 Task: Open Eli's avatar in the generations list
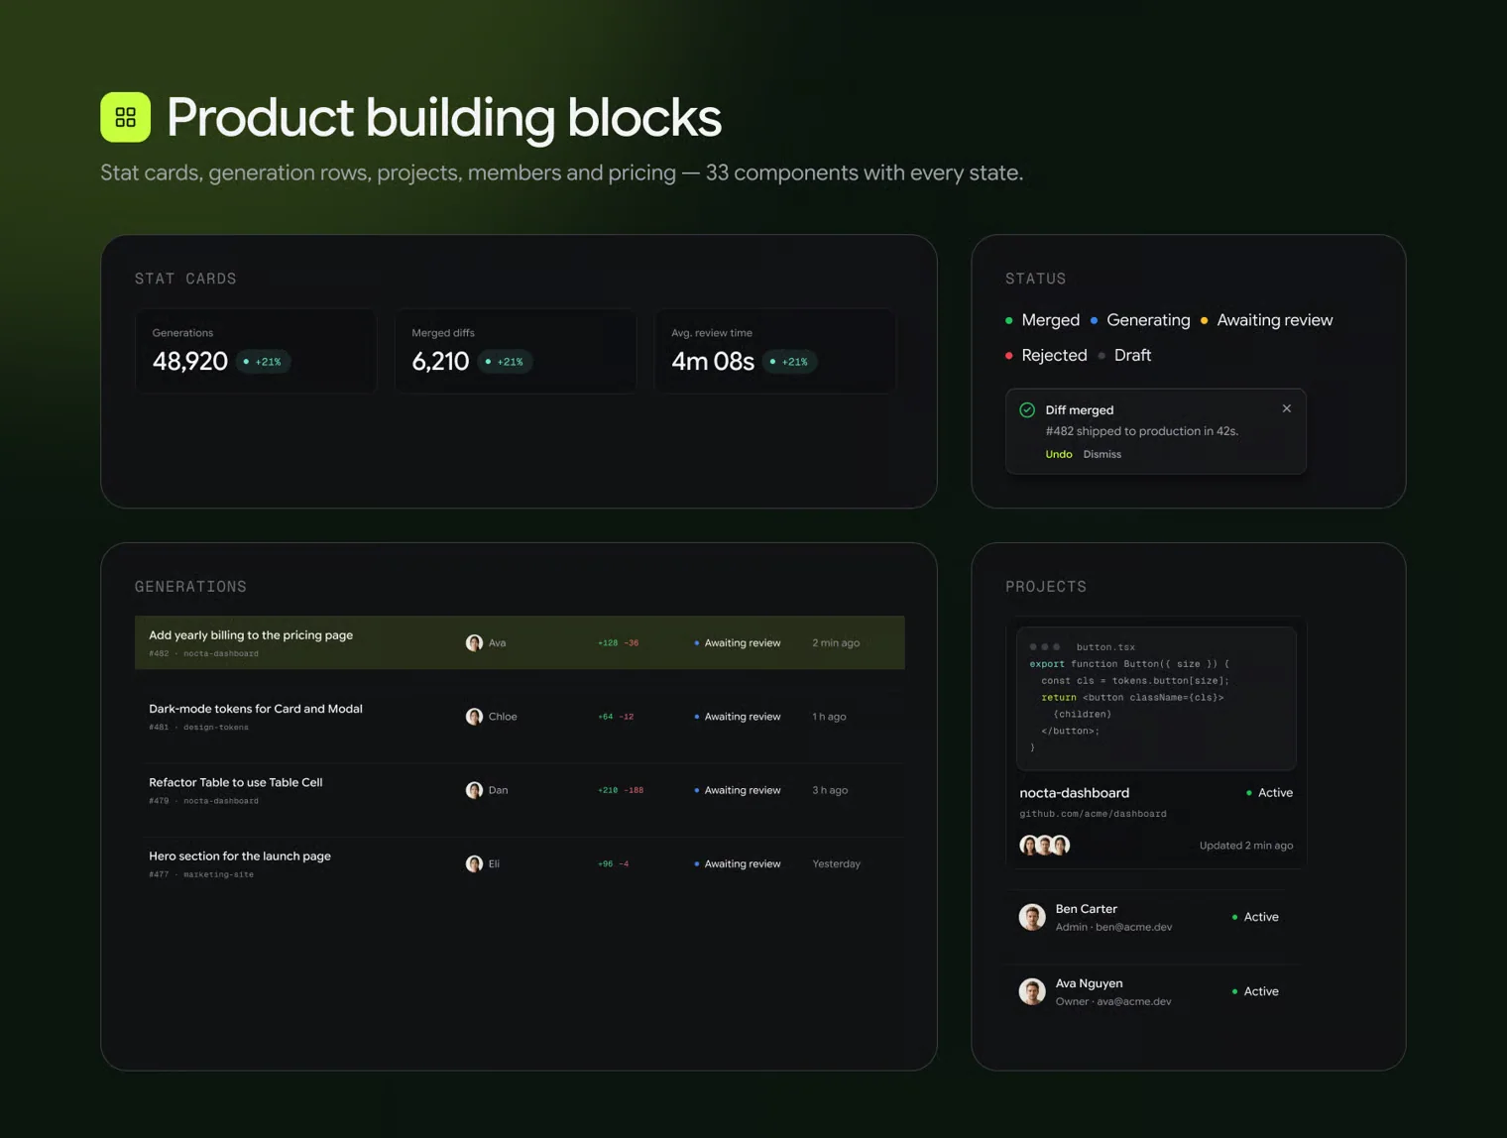coord(474,863)
